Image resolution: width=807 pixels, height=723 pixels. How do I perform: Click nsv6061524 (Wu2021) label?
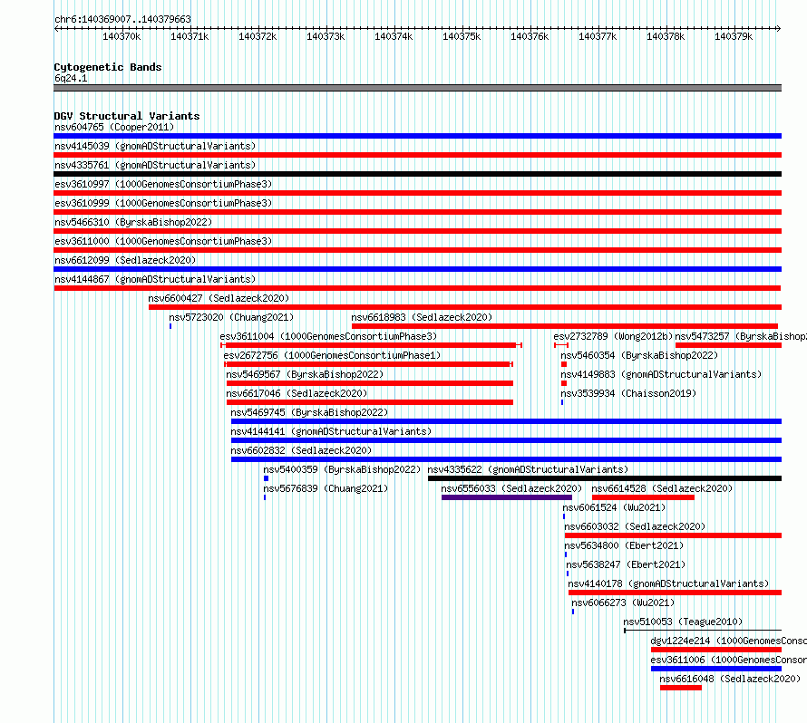tap(614, 507)
